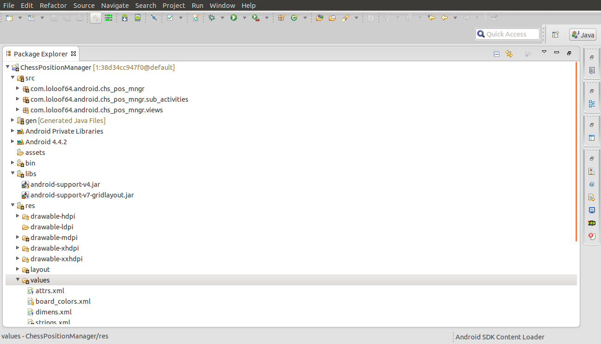This screenshot has height=344, width=601.
Task: Select the drawable-ldpi folder
Action: (x=52, y=227)
